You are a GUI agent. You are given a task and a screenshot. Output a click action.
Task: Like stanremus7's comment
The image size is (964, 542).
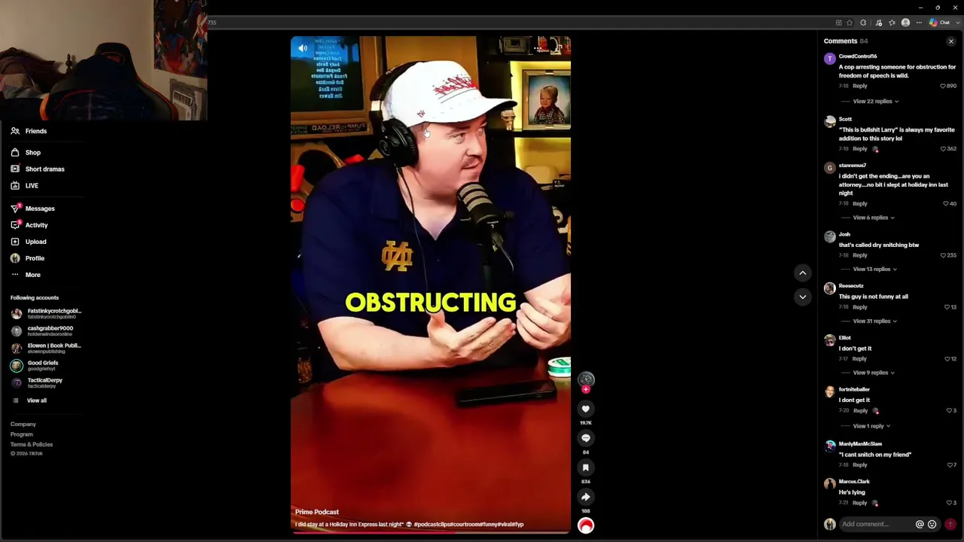tap(947, 203)
